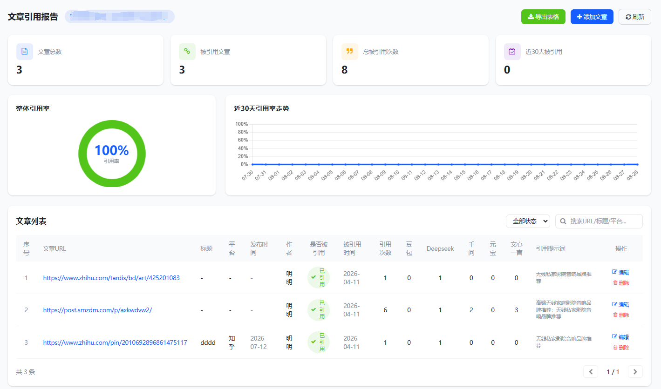Viewport: 661px width, 389px height.
Task: Go to the previous page of articles
Action: coord(591,371)
